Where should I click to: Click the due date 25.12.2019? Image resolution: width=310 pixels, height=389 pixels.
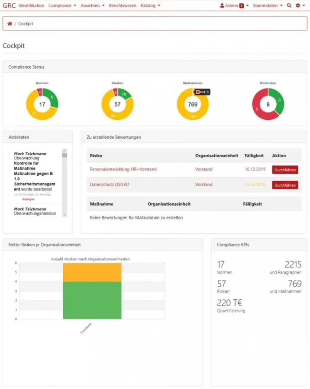pyautogui.click(x=255, y=185)
